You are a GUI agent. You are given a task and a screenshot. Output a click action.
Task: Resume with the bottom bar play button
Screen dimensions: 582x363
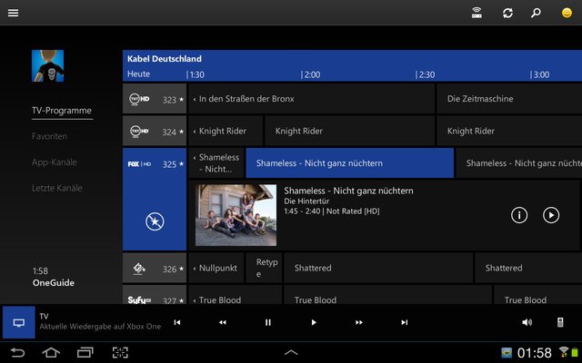tap(314, 322)
